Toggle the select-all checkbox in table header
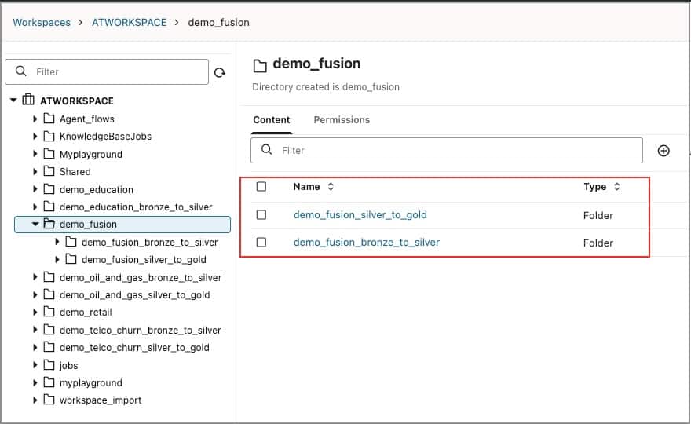Viewport: 691px width, 424px height. click(x=261, y=187)
